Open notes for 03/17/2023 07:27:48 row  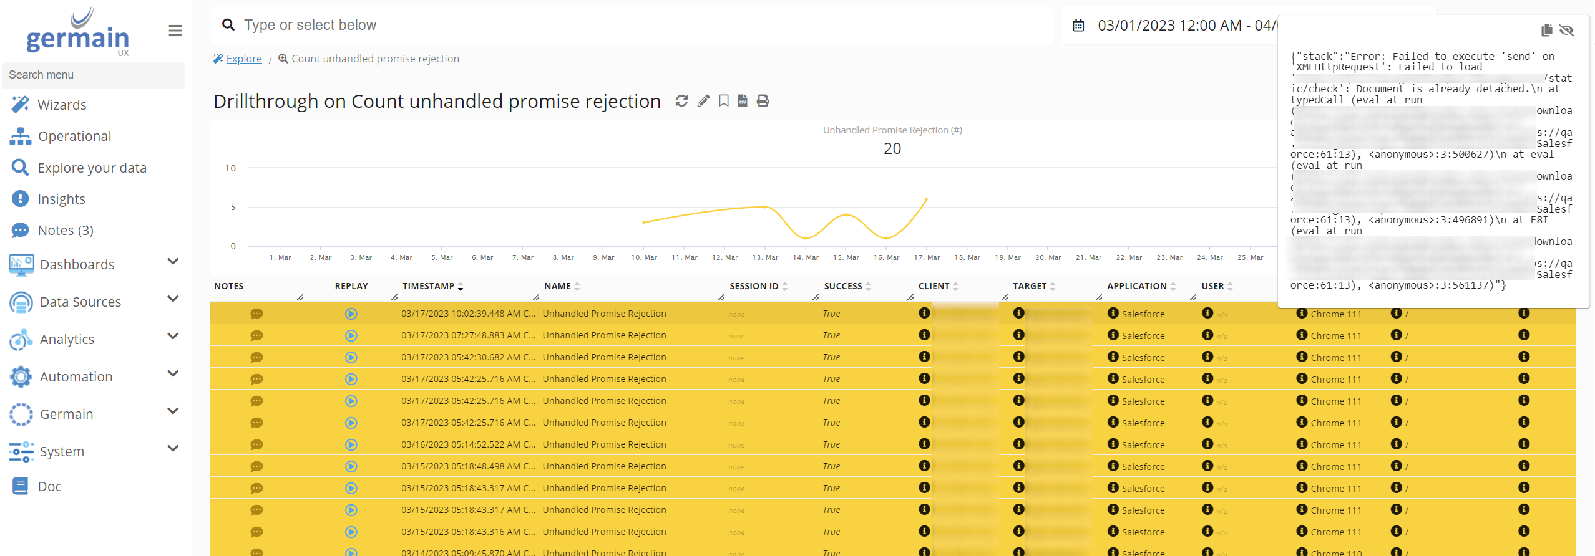pos(256,336)
